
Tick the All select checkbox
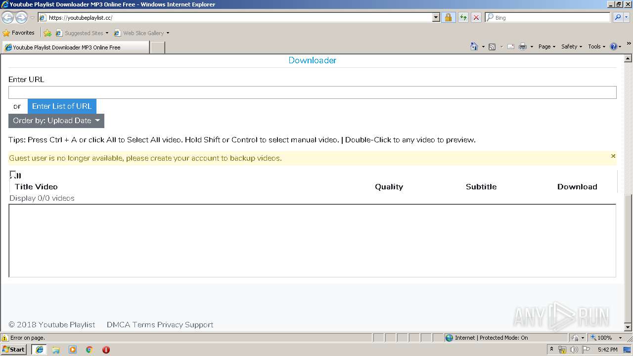coord(13,174)
